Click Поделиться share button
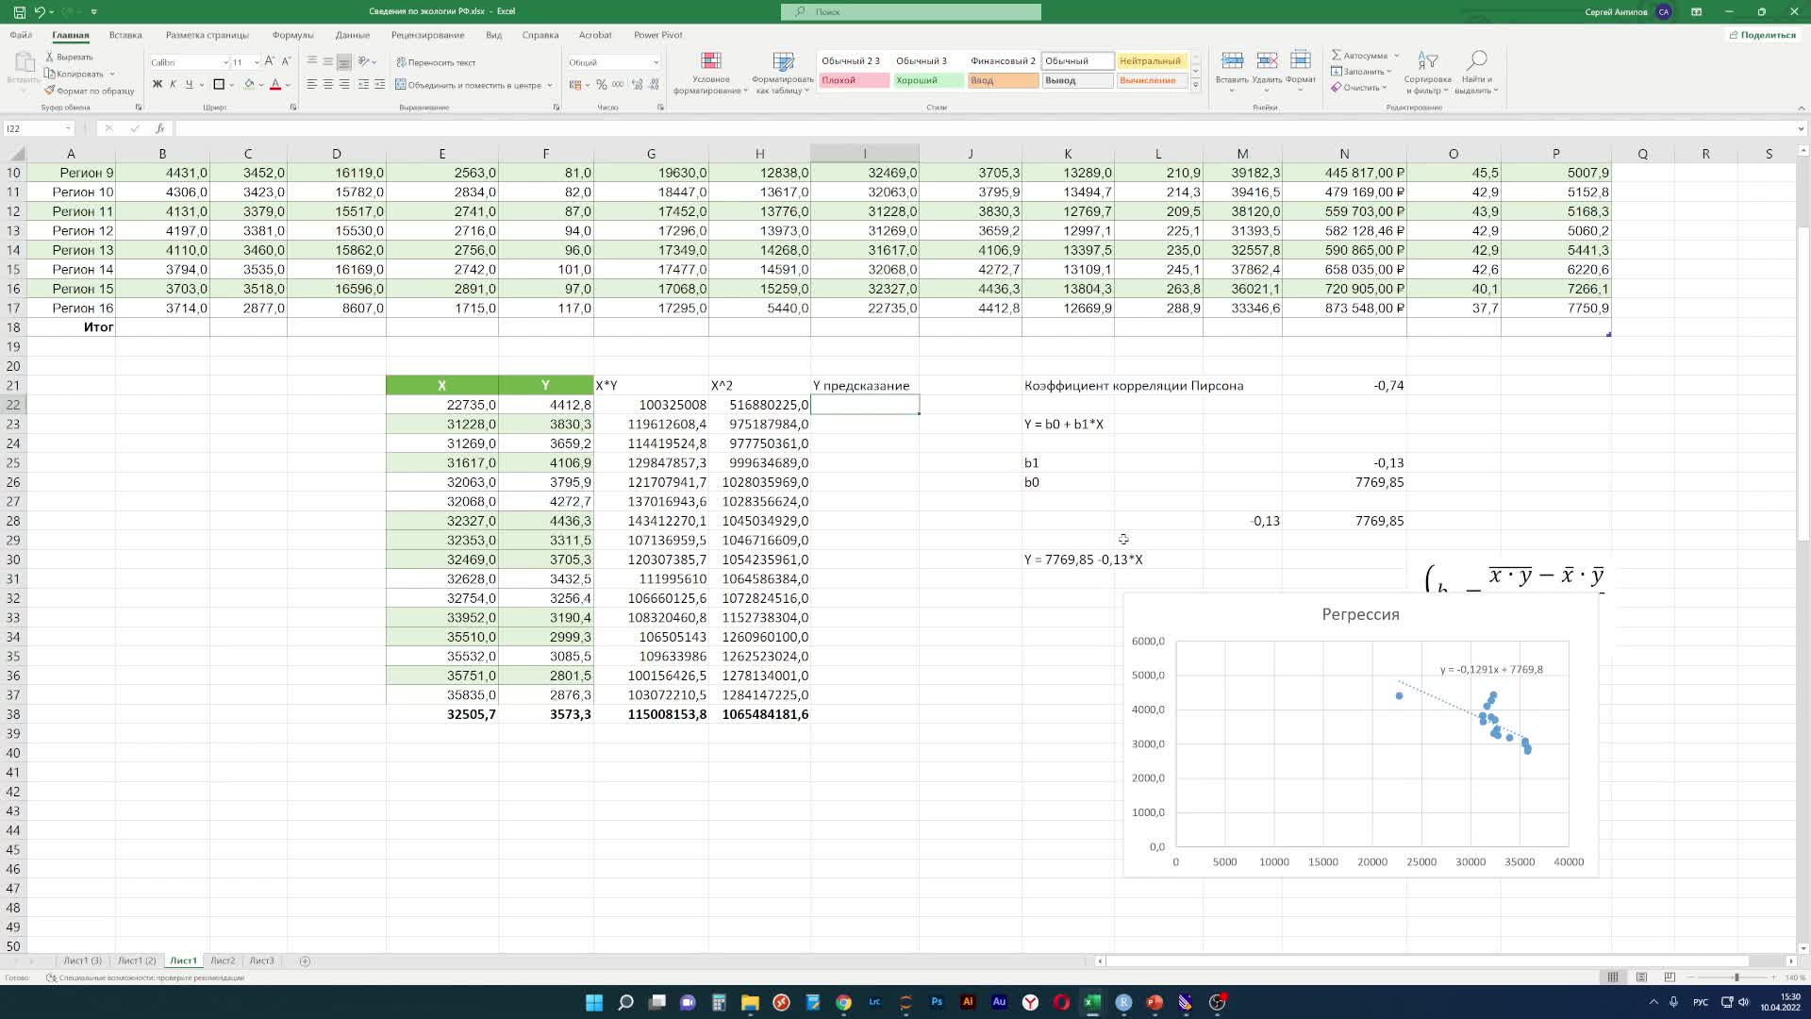Screen dimensions: 1811x1019 1762,35
